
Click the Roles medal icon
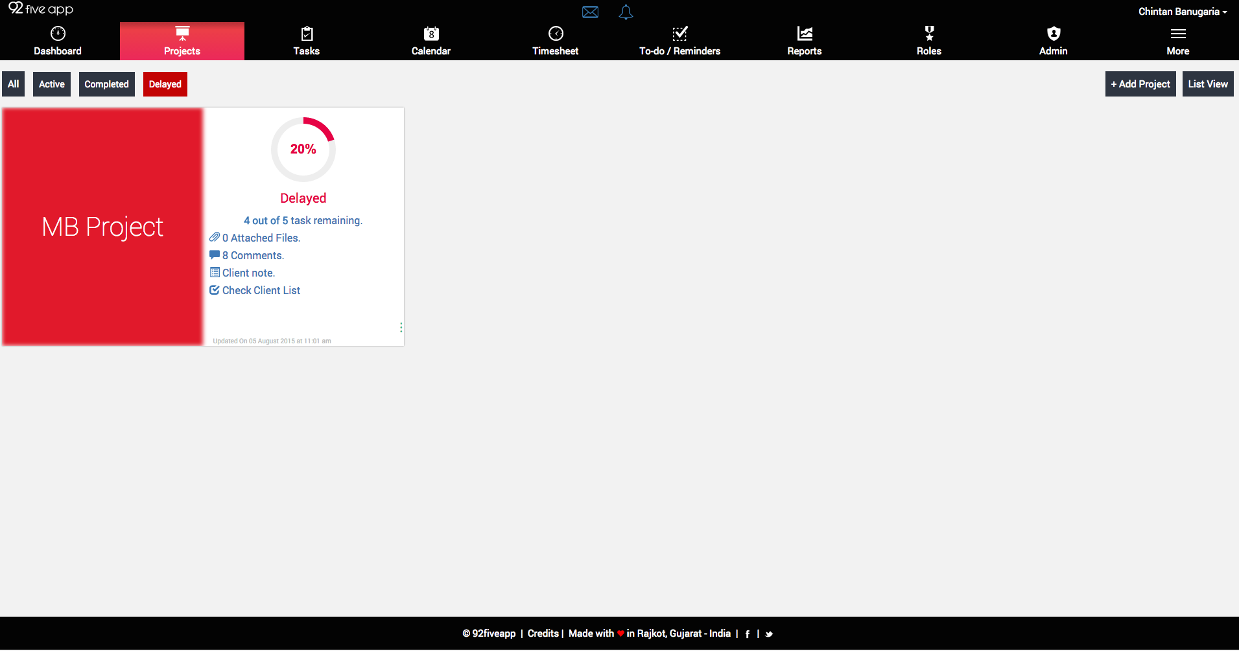[929, 33]
